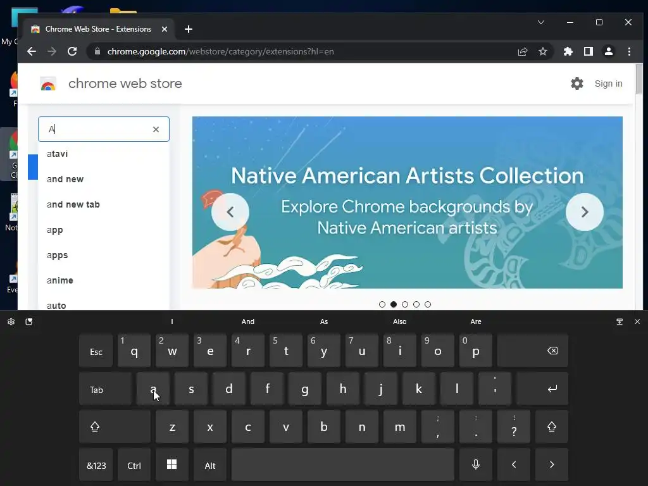Open the Extensions puzzle icon
The image size is (648, 486).
tap(568, 51)
